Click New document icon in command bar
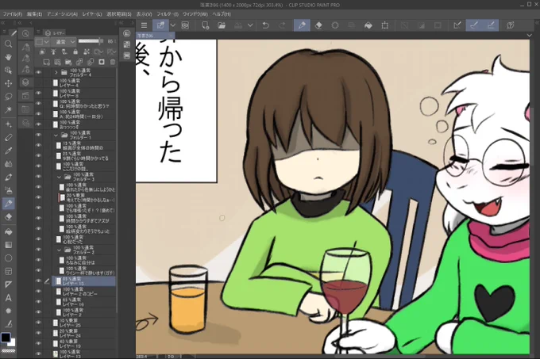The image size is (540, 359). click(205, 25)
